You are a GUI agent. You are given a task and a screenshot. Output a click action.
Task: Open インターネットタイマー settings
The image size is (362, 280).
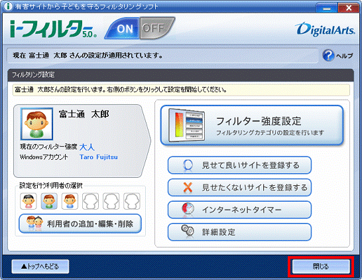(239, 210)
